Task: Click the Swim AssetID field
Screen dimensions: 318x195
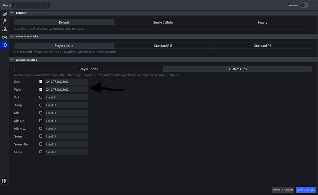Action: coord(66,136)
